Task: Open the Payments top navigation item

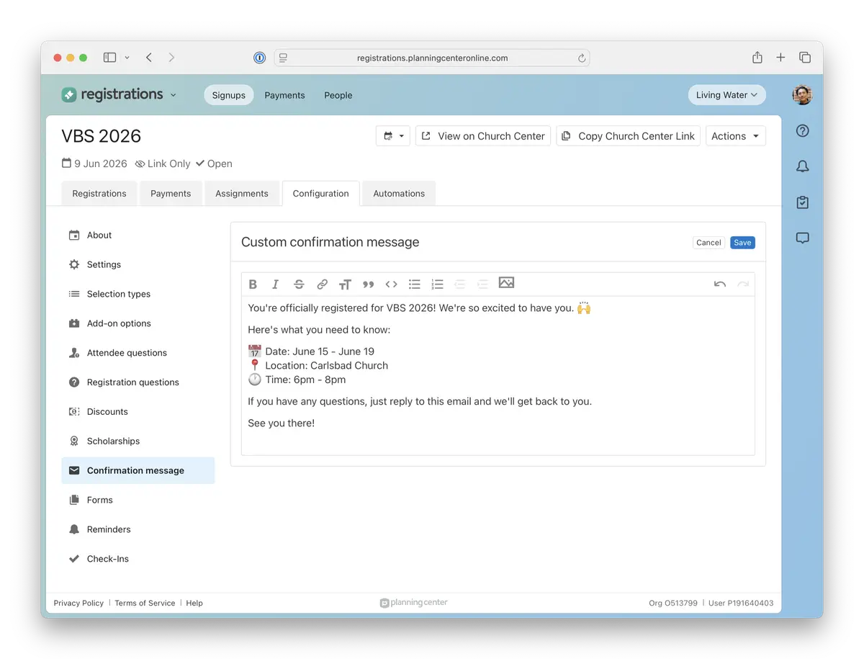Action: click(284, 95)
